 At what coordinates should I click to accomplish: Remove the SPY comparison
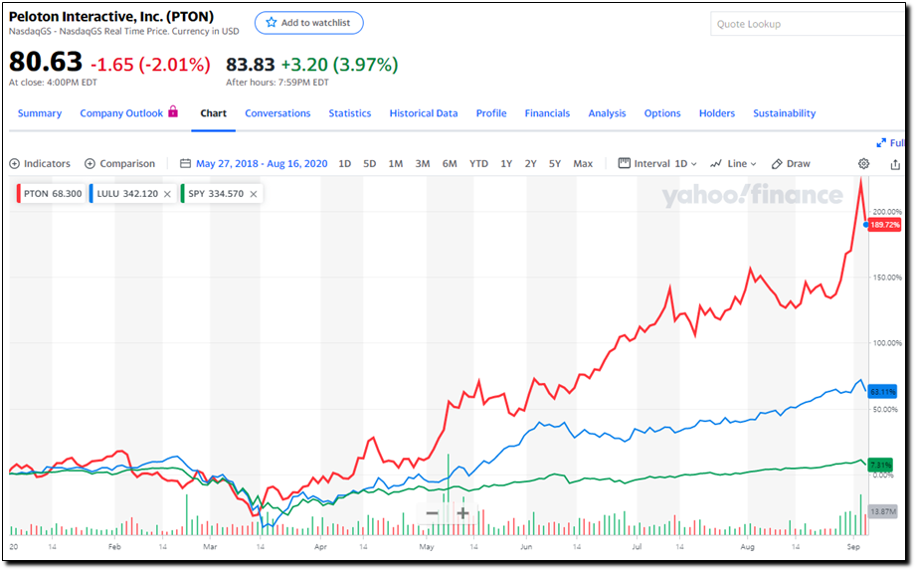point(254,194)
